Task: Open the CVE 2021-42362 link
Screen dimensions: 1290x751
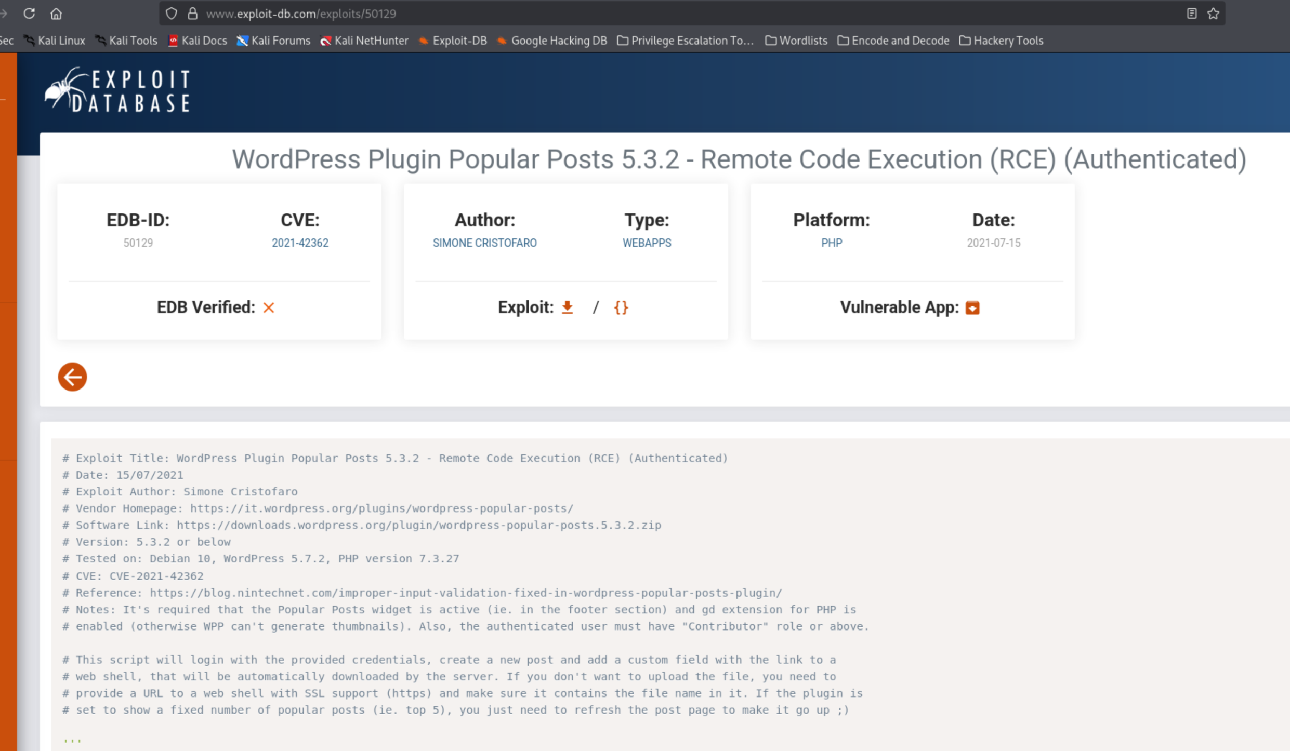Action: (x=300, y=243)
